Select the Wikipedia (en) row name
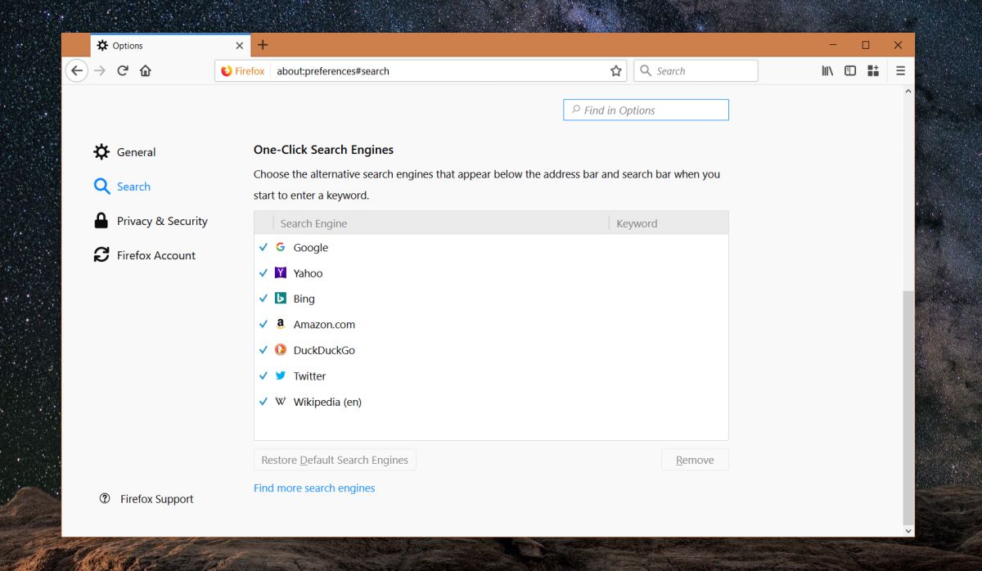The width and height of the screenshot is (982, 571). coord(327,402)
